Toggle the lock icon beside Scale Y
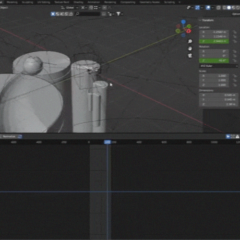The height and width of the screenshot is (240, 240). coord(235,80)
